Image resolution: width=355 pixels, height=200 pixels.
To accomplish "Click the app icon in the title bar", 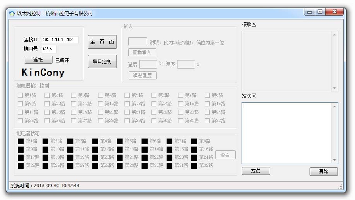I will pos(12,14).
